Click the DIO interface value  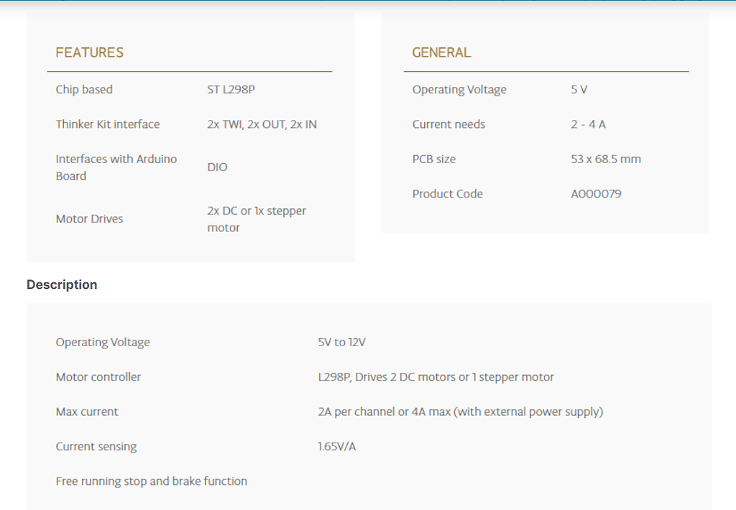tap(217, 167)
